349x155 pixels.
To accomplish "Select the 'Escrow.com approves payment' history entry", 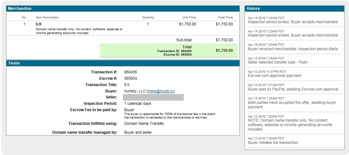I will click(x=275, y=76).
